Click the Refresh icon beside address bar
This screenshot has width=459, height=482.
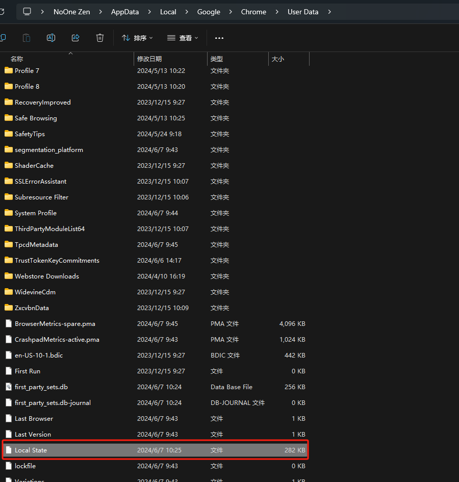(3, 12)
